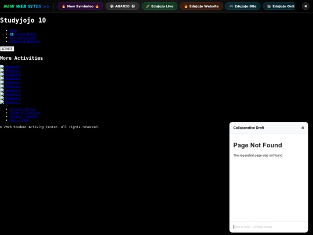
Task: Open the New Symbaloo pill link
Action: (x=80, y=6)
